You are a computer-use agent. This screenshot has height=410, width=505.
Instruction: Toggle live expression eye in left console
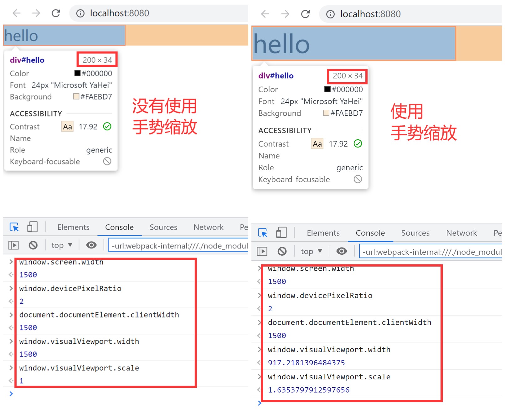coord(91,245)
